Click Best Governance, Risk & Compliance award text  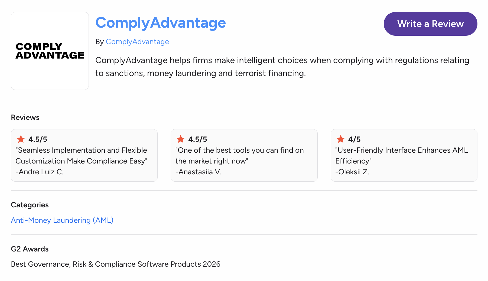pos(116,264)
